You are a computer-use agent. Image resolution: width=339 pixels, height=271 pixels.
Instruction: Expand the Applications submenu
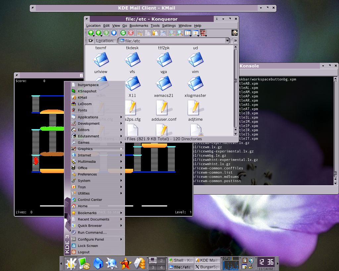[x=98, y=117]
